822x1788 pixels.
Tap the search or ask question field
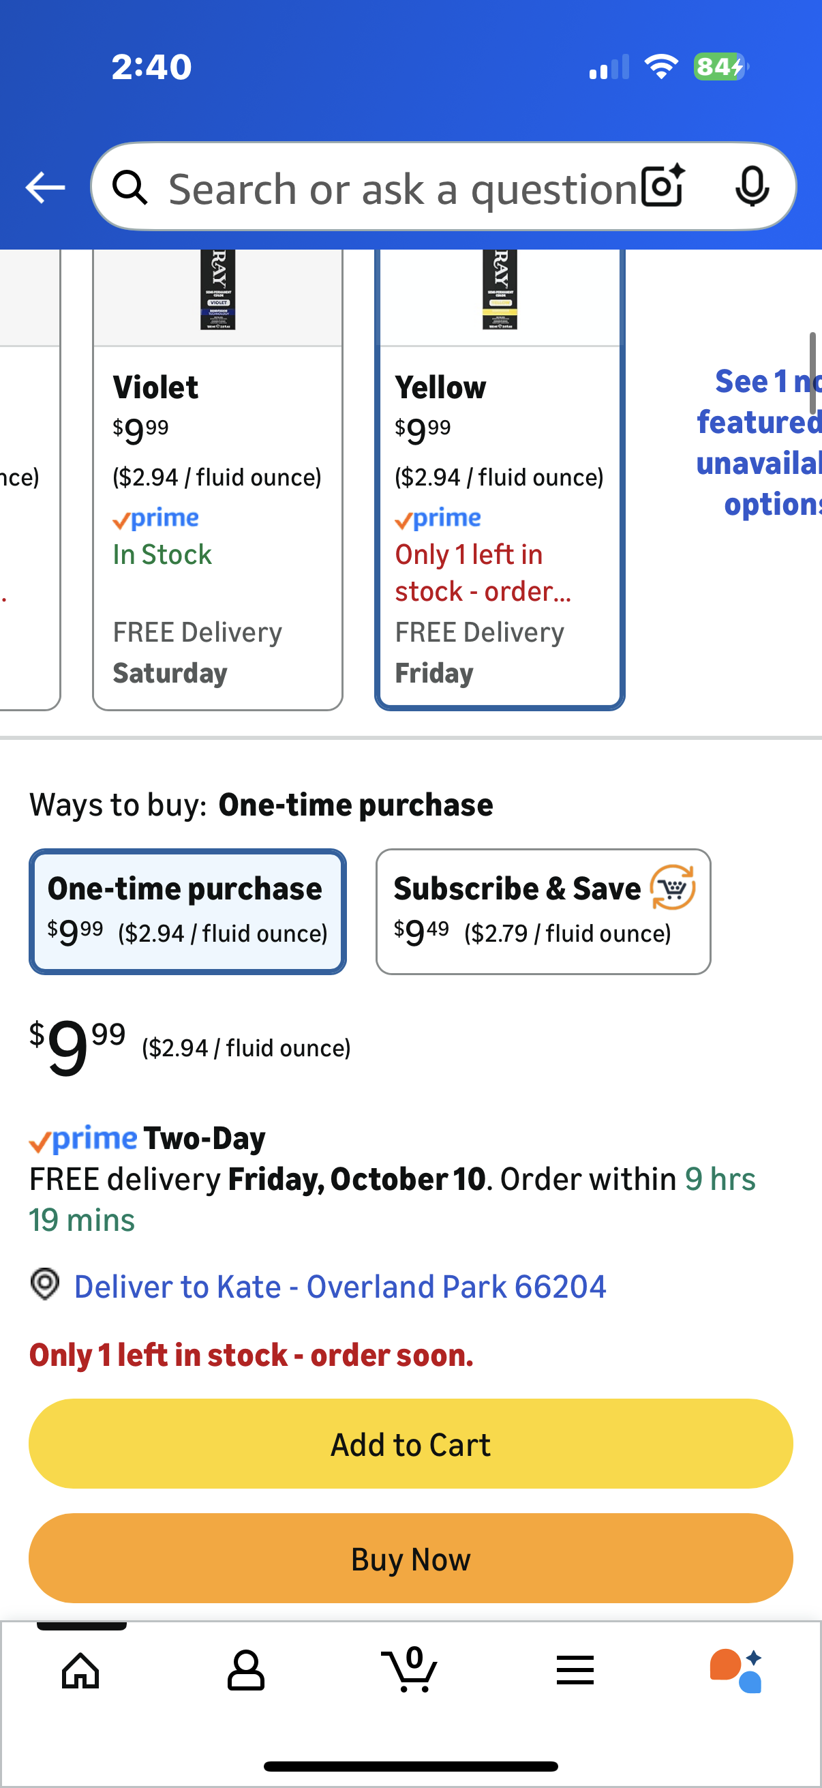[402, 188]
